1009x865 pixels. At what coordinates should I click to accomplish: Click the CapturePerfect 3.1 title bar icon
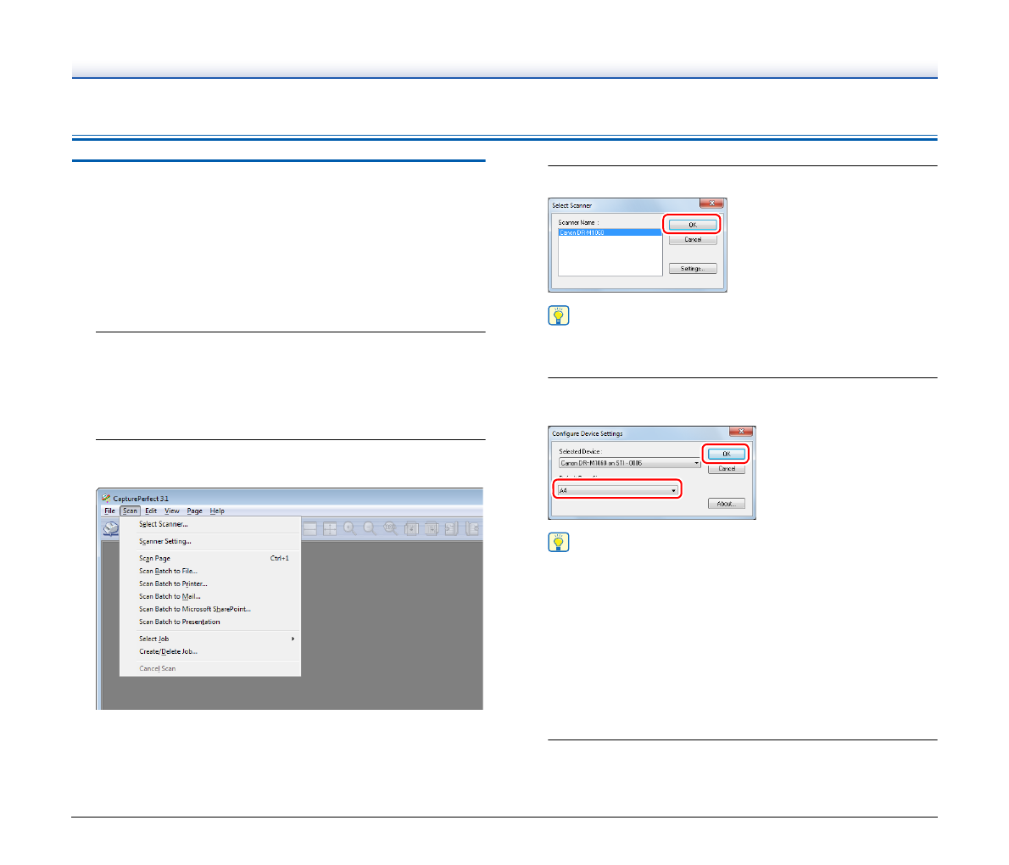[x=106, y=499]
